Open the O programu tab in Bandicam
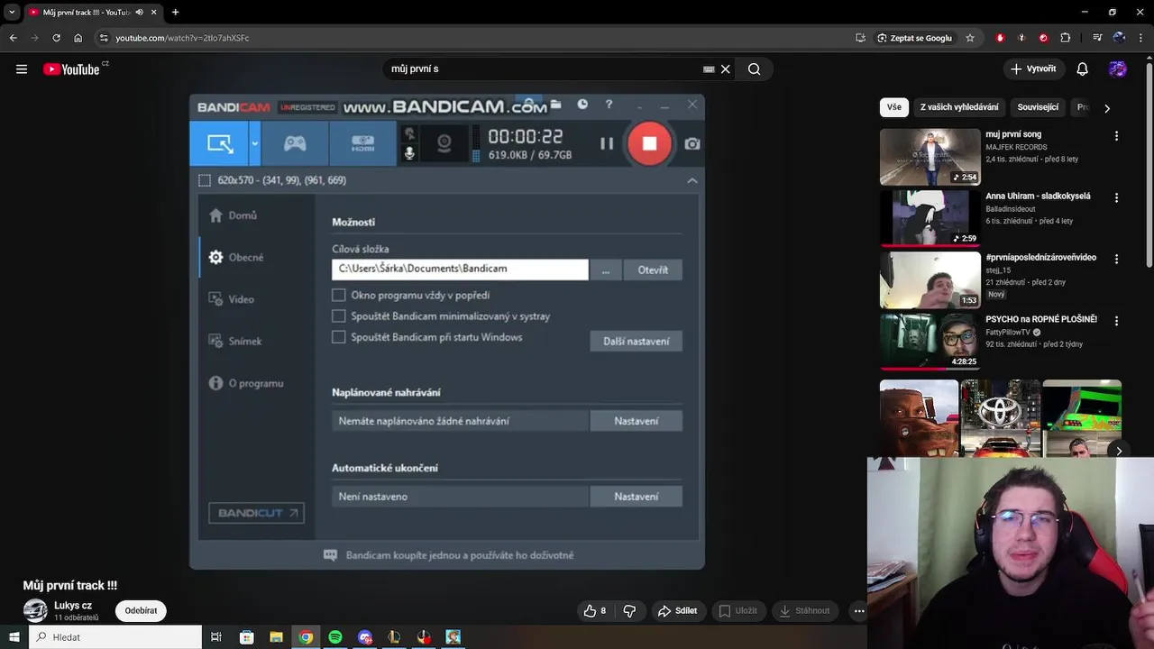This screenshot has width=1154, height=649. (x=246, y=383)
